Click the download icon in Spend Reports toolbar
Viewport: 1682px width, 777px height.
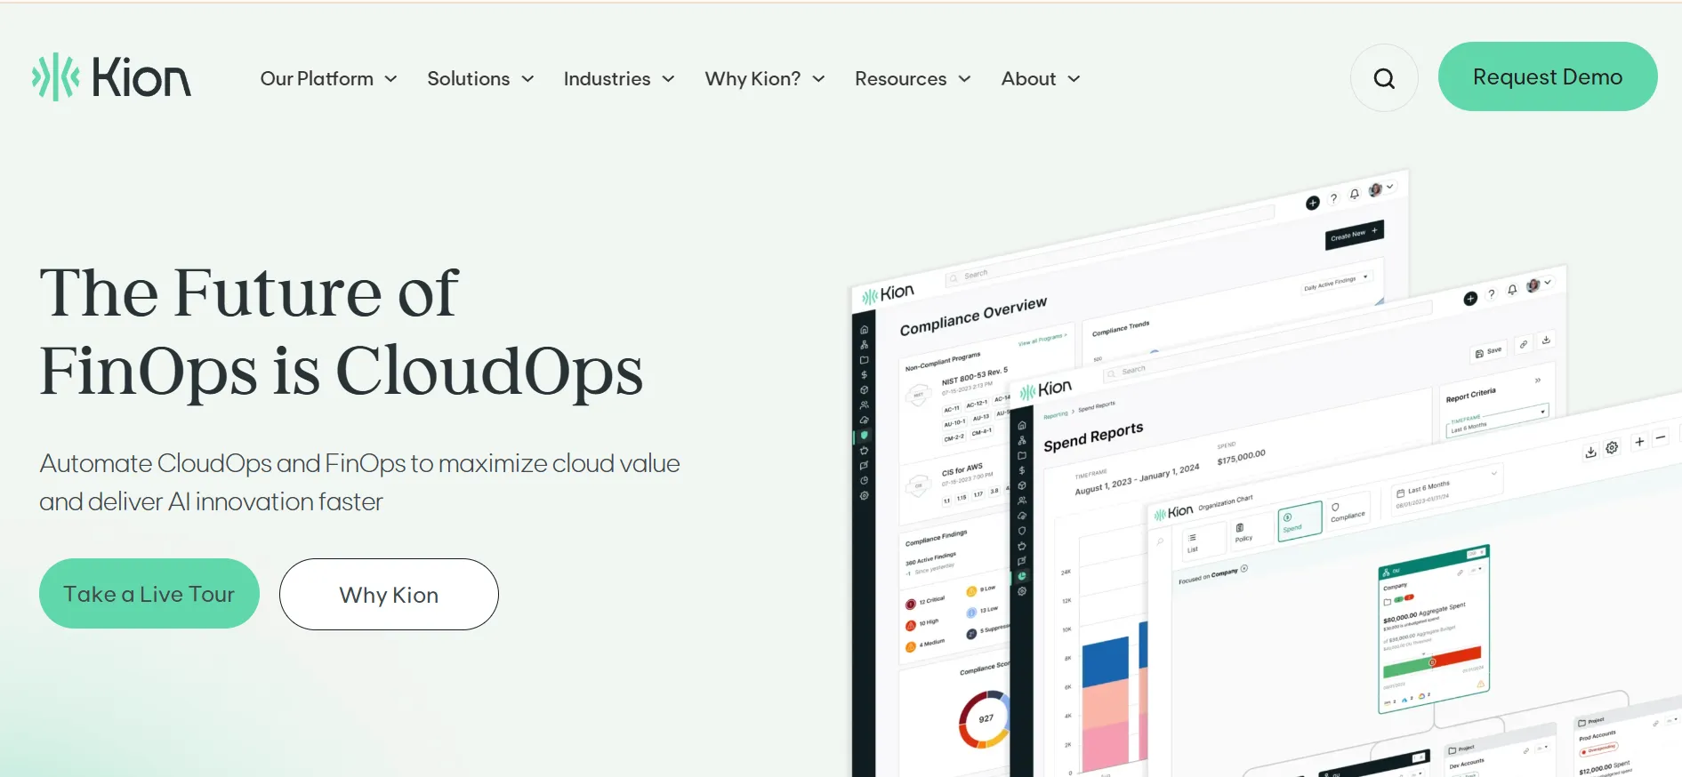tap(1547, 340)
